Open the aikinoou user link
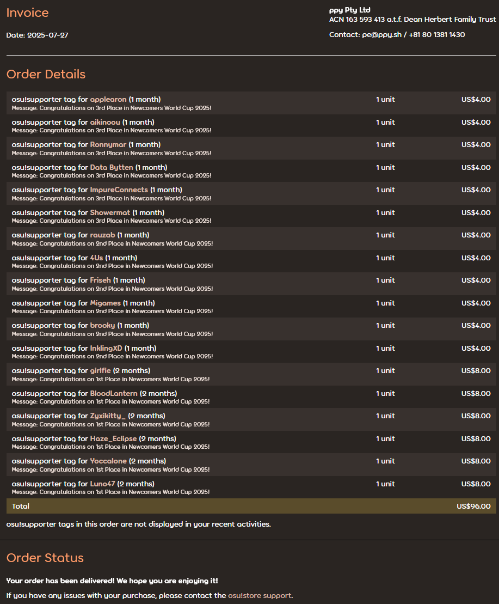 [105, 122]
